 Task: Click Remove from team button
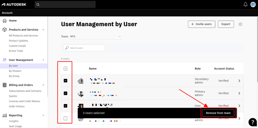[x=218, y=113]
